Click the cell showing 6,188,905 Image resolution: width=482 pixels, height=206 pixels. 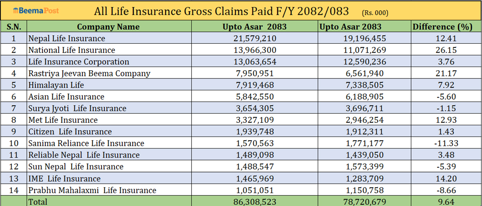click(365, 97)
